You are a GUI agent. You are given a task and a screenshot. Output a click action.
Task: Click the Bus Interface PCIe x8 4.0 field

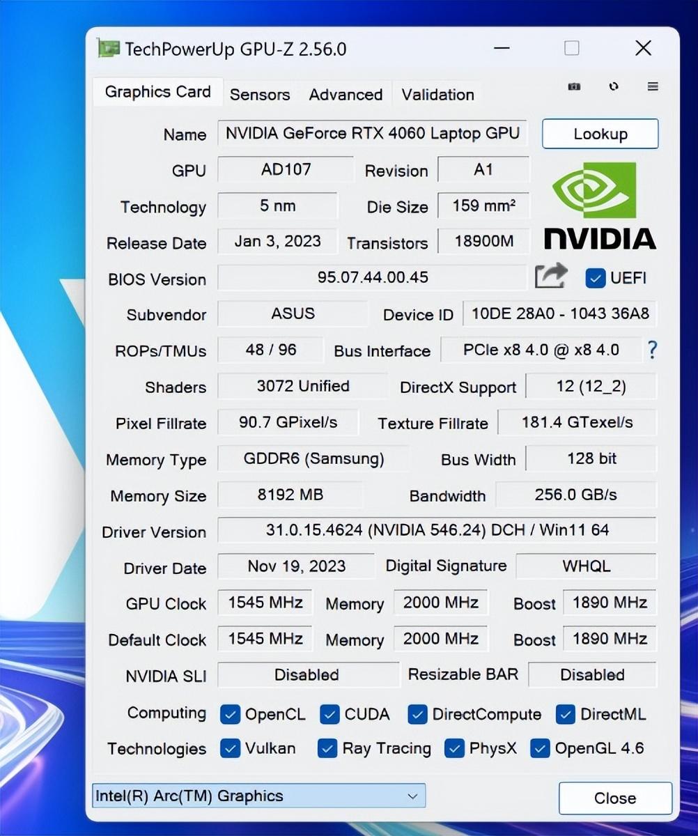[541, 350]
